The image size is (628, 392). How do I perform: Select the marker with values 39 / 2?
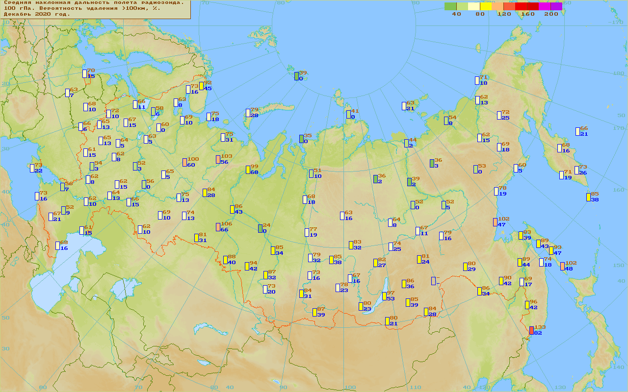[410, 182]
